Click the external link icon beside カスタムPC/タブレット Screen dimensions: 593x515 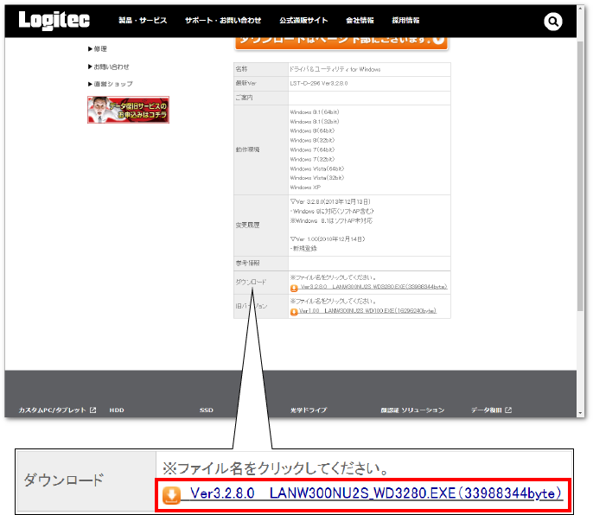click(x=93, y=410)
